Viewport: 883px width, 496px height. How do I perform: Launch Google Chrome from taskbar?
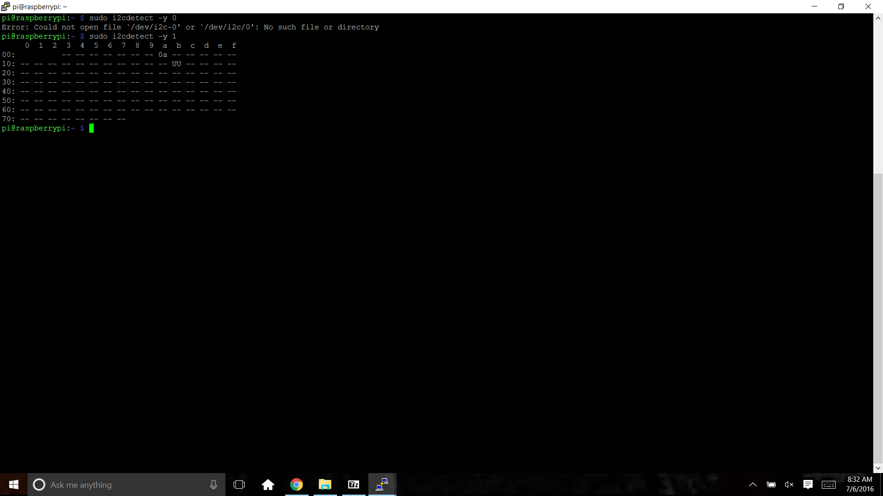coord(297,485)
